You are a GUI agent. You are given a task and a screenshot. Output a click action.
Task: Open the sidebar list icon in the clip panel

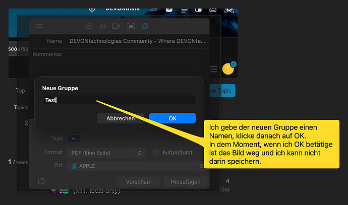pos(39,26)
